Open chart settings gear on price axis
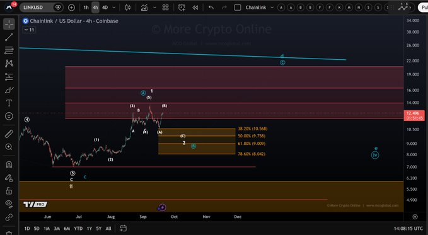The image size is (428, 235). pyautogui.click(x=415, y=217)
